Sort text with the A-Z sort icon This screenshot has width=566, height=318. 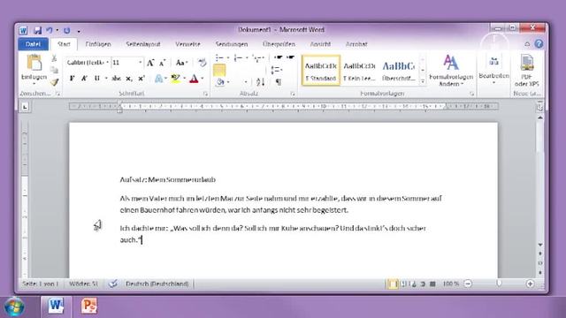(260, 82)
